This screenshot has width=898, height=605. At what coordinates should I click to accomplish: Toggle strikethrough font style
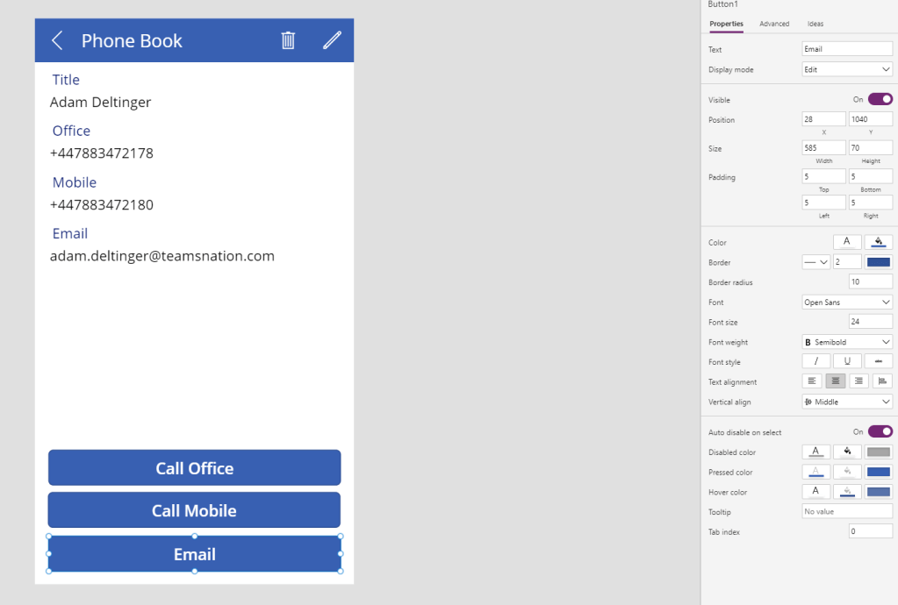point(878,361)
